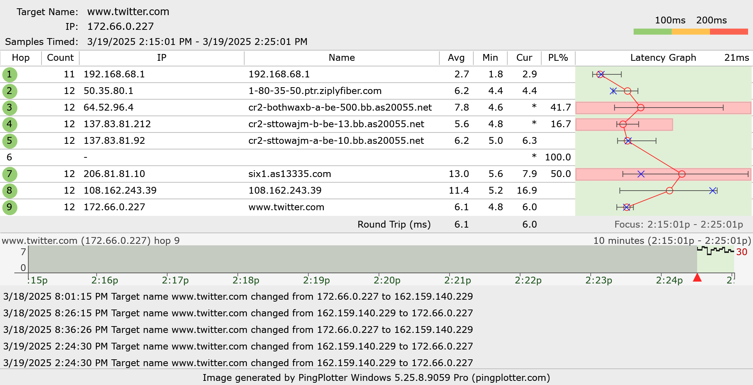Click hop 8 average value 11.4
Viewport: 753px width, 385px height.
tap(459, 191)
